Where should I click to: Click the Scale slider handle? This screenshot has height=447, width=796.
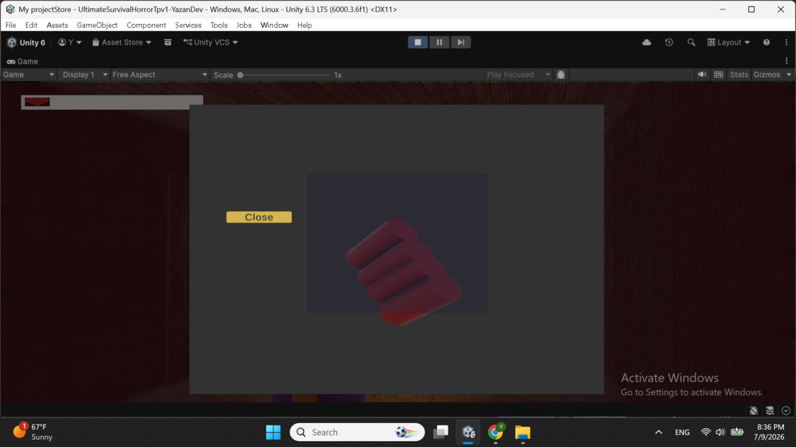240,75
